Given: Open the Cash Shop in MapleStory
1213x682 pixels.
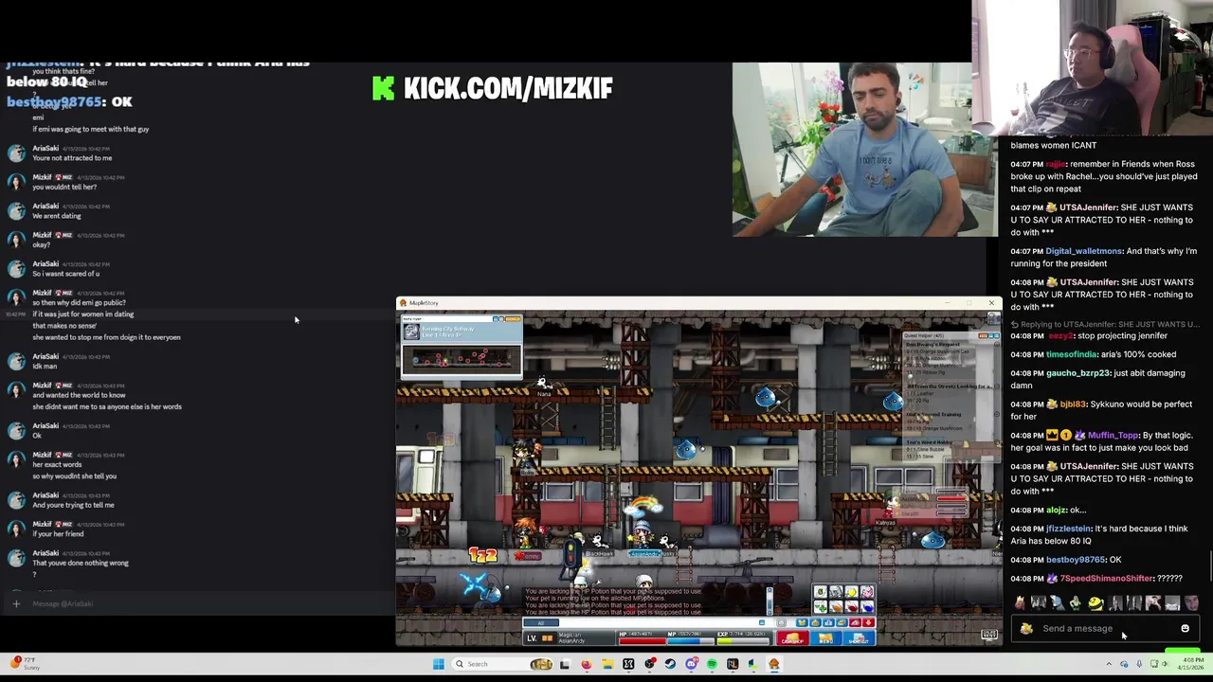Looking at the screenshot, I should coord(793,637).
